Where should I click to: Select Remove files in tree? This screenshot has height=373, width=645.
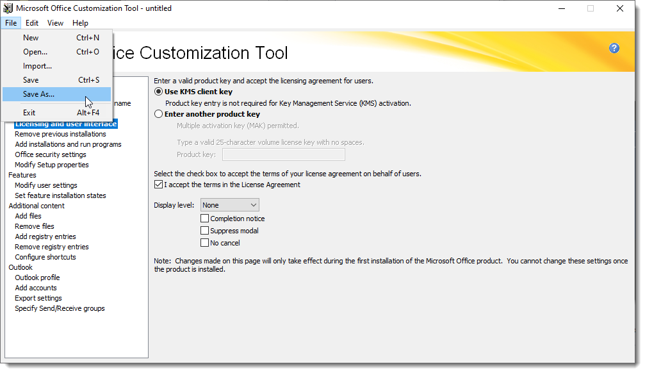(35, 226)
